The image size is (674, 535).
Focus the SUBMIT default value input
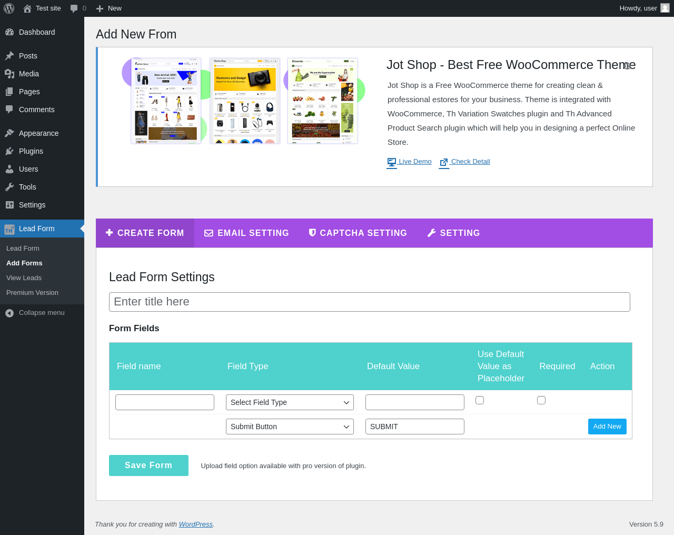[415, 427]
